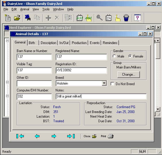Click the Delete X toolbar icon
Viewport: 162px width, 155px height.
(x=57, y=18)
